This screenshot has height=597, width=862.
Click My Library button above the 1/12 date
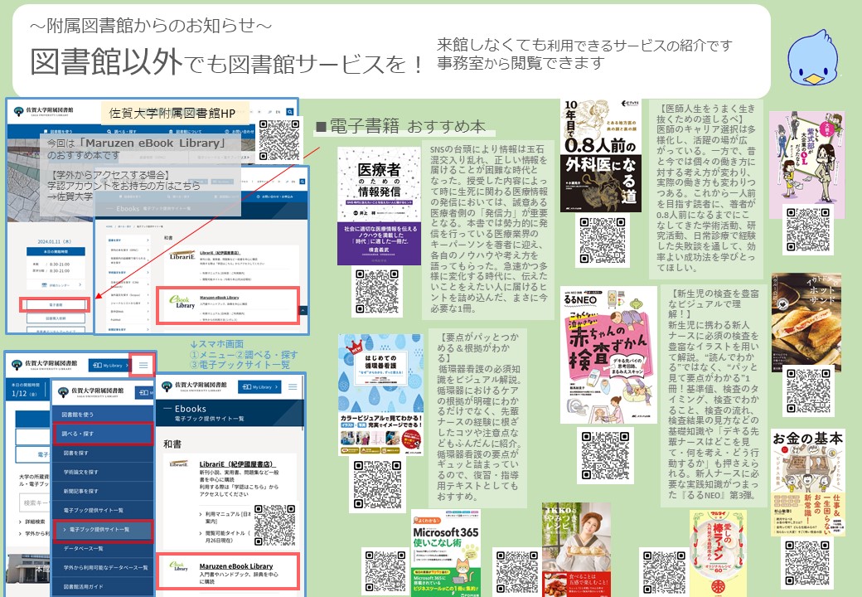(x=110, y=365)
